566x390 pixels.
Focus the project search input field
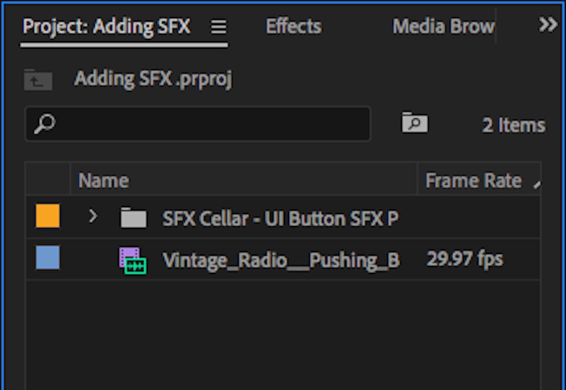(x=198, y=124)
